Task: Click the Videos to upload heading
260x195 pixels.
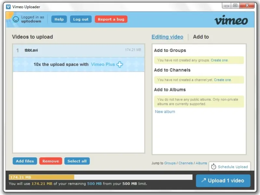Action: 32,37
